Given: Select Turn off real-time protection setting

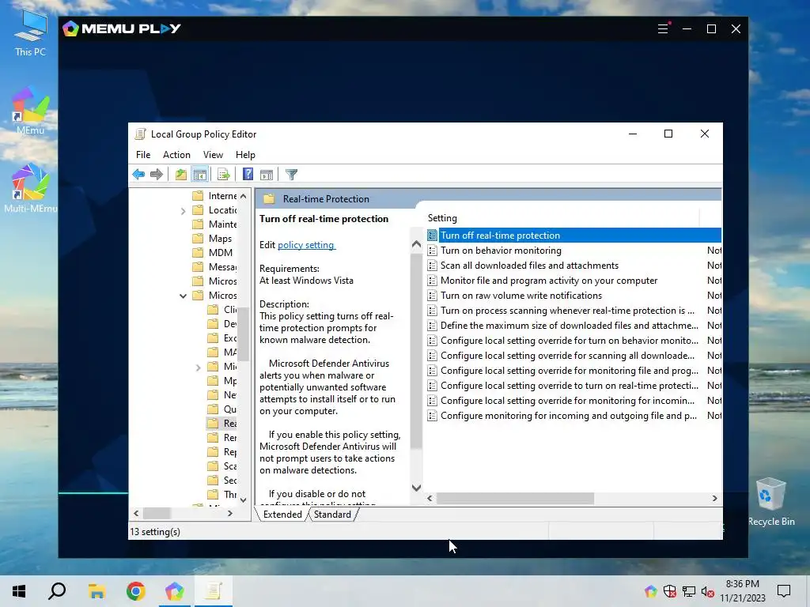Looking at the screenshot, I should tap(574, 236).
